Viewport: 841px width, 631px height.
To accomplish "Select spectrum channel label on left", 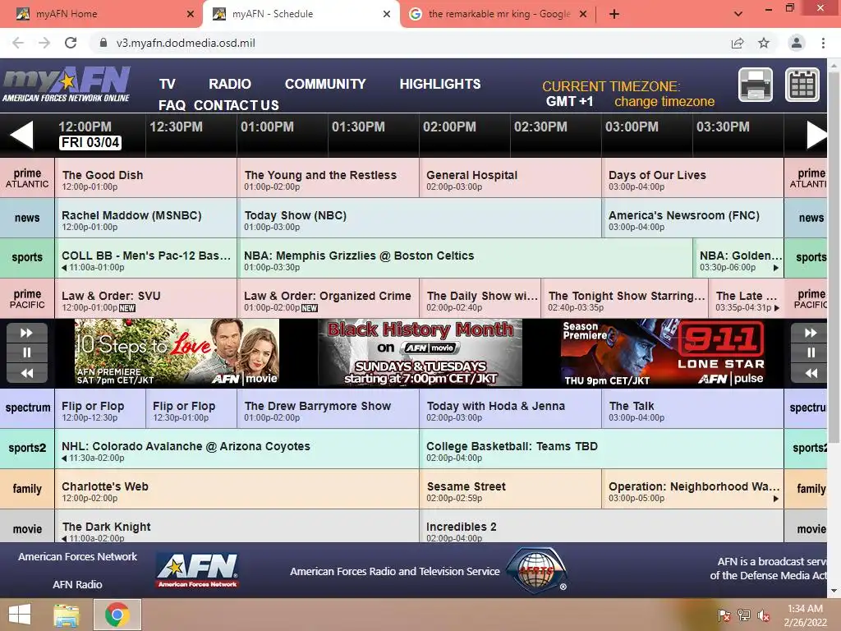I will (x=27, y=408).
